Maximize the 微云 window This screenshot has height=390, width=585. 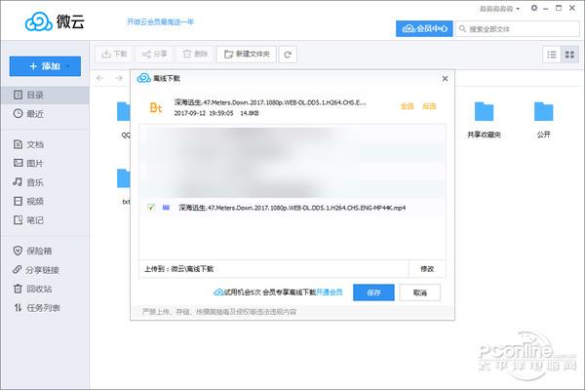tap(559, 8)
